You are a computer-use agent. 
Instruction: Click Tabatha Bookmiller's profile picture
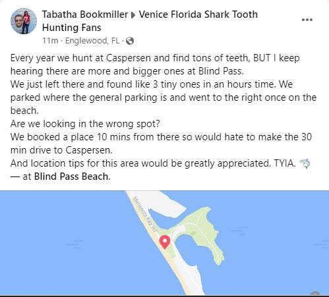[x=24, y=21]
